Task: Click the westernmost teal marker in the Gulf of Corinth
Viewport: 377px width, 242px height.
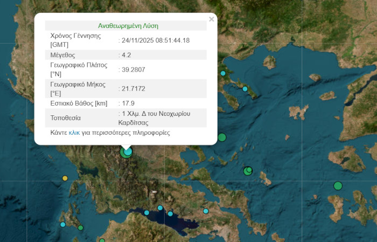Action: click(146, 212)
